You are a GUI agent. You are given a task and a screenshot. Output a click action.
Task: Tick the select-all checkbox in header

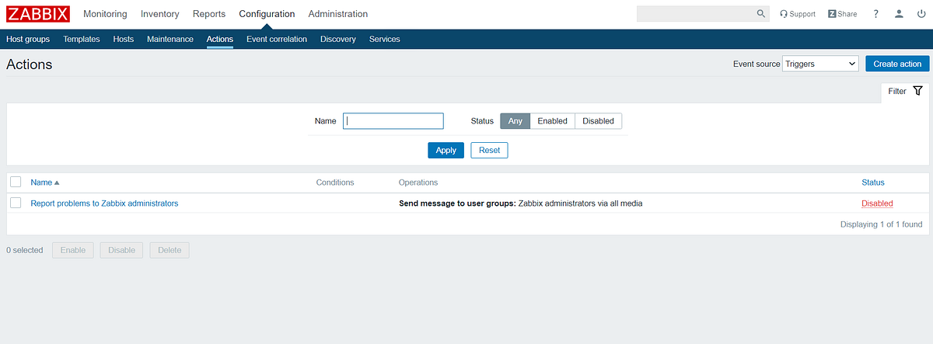(16, 182)
